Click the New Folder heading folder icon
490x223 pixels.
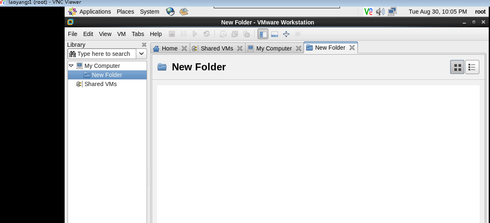coord(162,67)
